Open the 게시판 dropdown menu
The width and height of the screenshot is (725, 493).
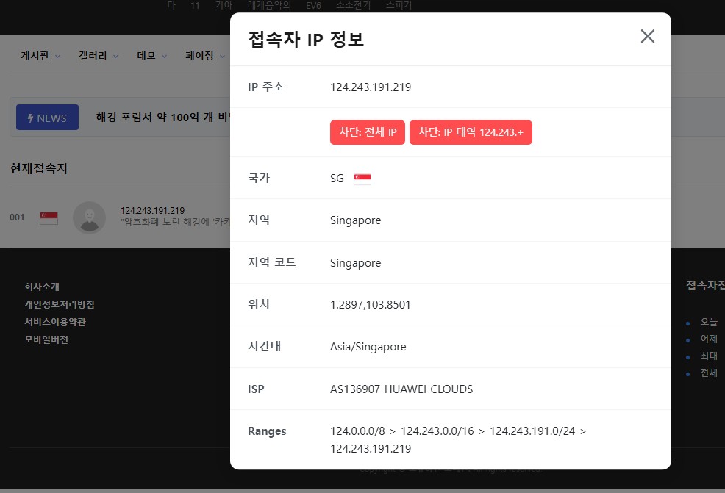(x=38, y=56)
